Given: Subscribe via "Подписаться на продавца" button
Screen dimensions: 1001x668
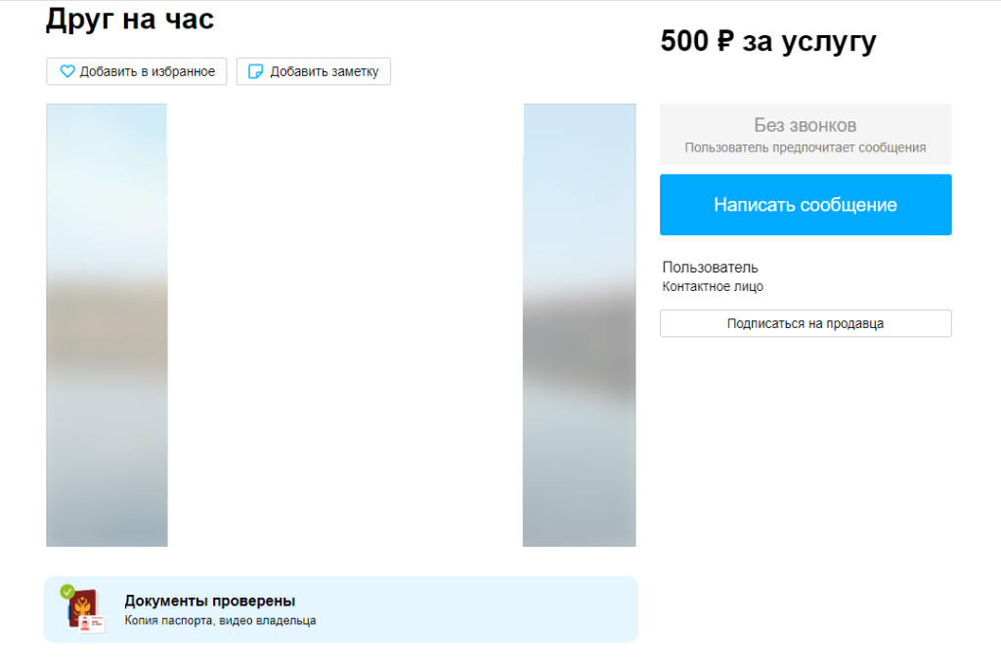Looking at the screenshot, I should click(805, 323).
